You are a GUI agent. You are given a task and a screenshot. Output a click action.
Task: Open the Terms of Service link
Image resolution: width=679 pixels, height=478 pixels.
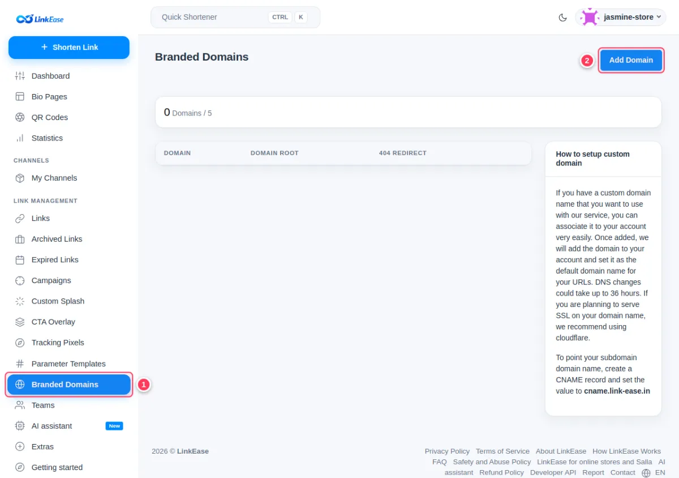(502, 451)
